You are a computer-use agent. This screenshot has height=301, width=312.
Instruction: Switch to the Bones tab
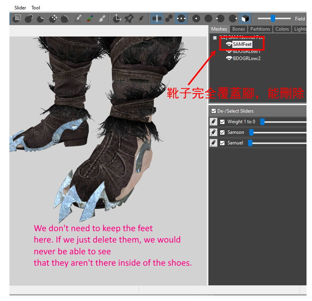[x=239, y=29]
